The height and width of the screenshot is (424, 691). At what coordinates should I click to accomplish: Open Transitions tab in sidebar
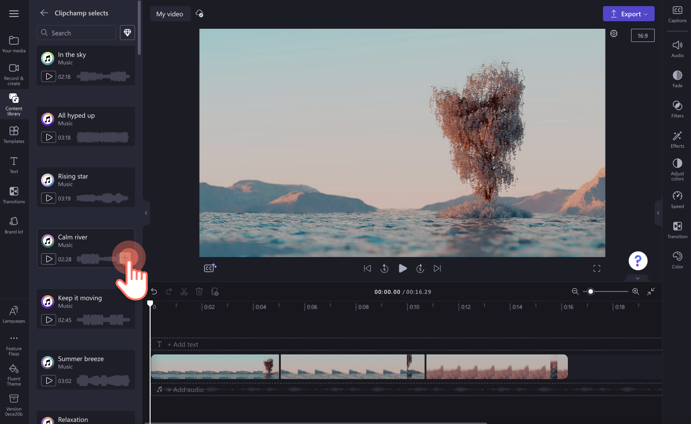click(14, 195)
